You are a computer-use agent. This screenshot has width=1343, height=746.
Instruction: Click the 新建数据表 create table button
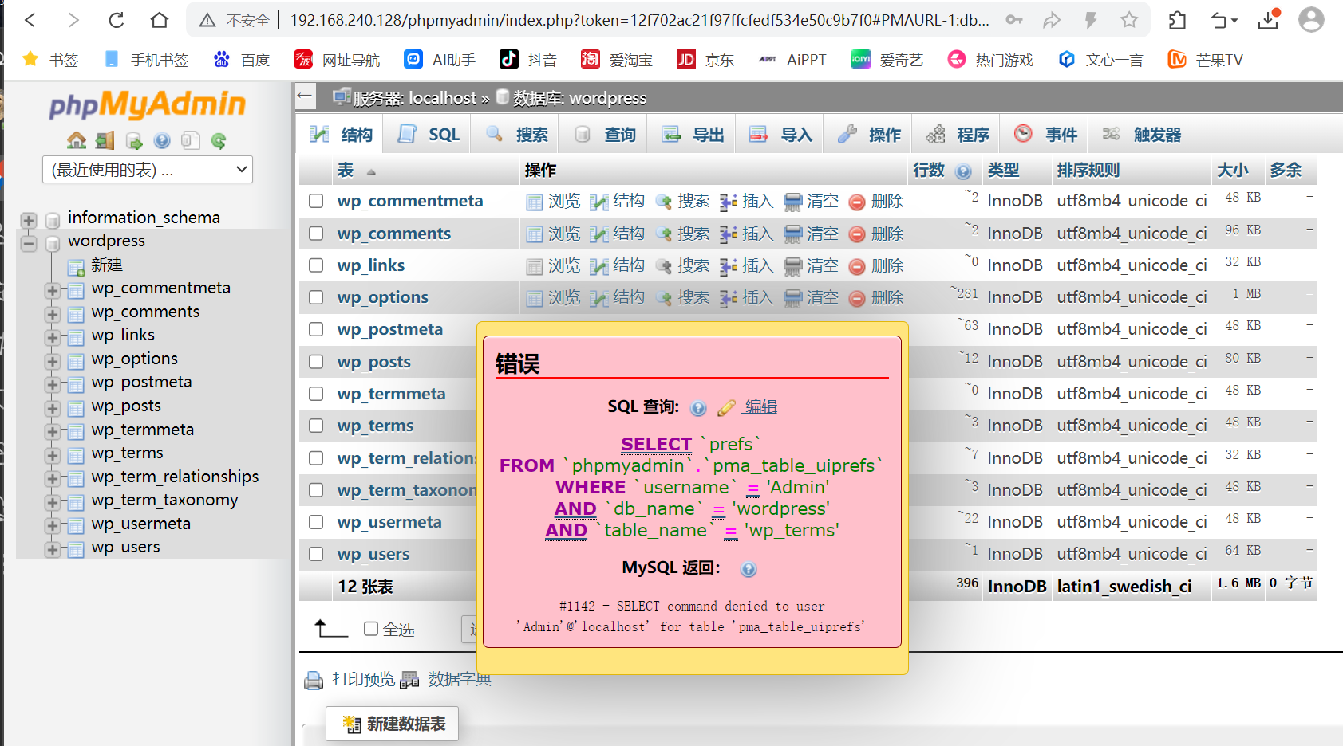pos(393,724)
